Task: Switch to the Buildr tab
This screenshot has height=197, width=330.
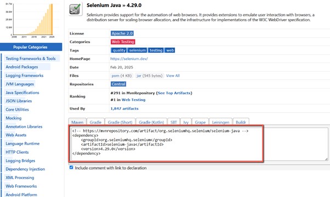Action: 241,122
